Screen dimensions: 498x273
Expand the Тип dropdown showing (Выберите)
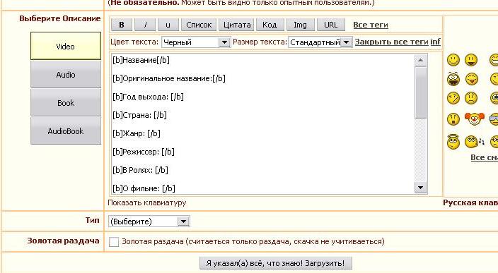point(149,222)
